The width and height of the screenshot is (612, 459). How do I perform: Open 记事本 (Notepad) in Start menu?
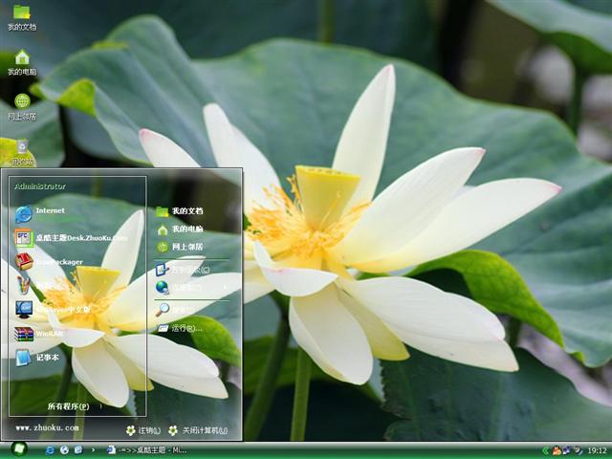coord(46,358)
